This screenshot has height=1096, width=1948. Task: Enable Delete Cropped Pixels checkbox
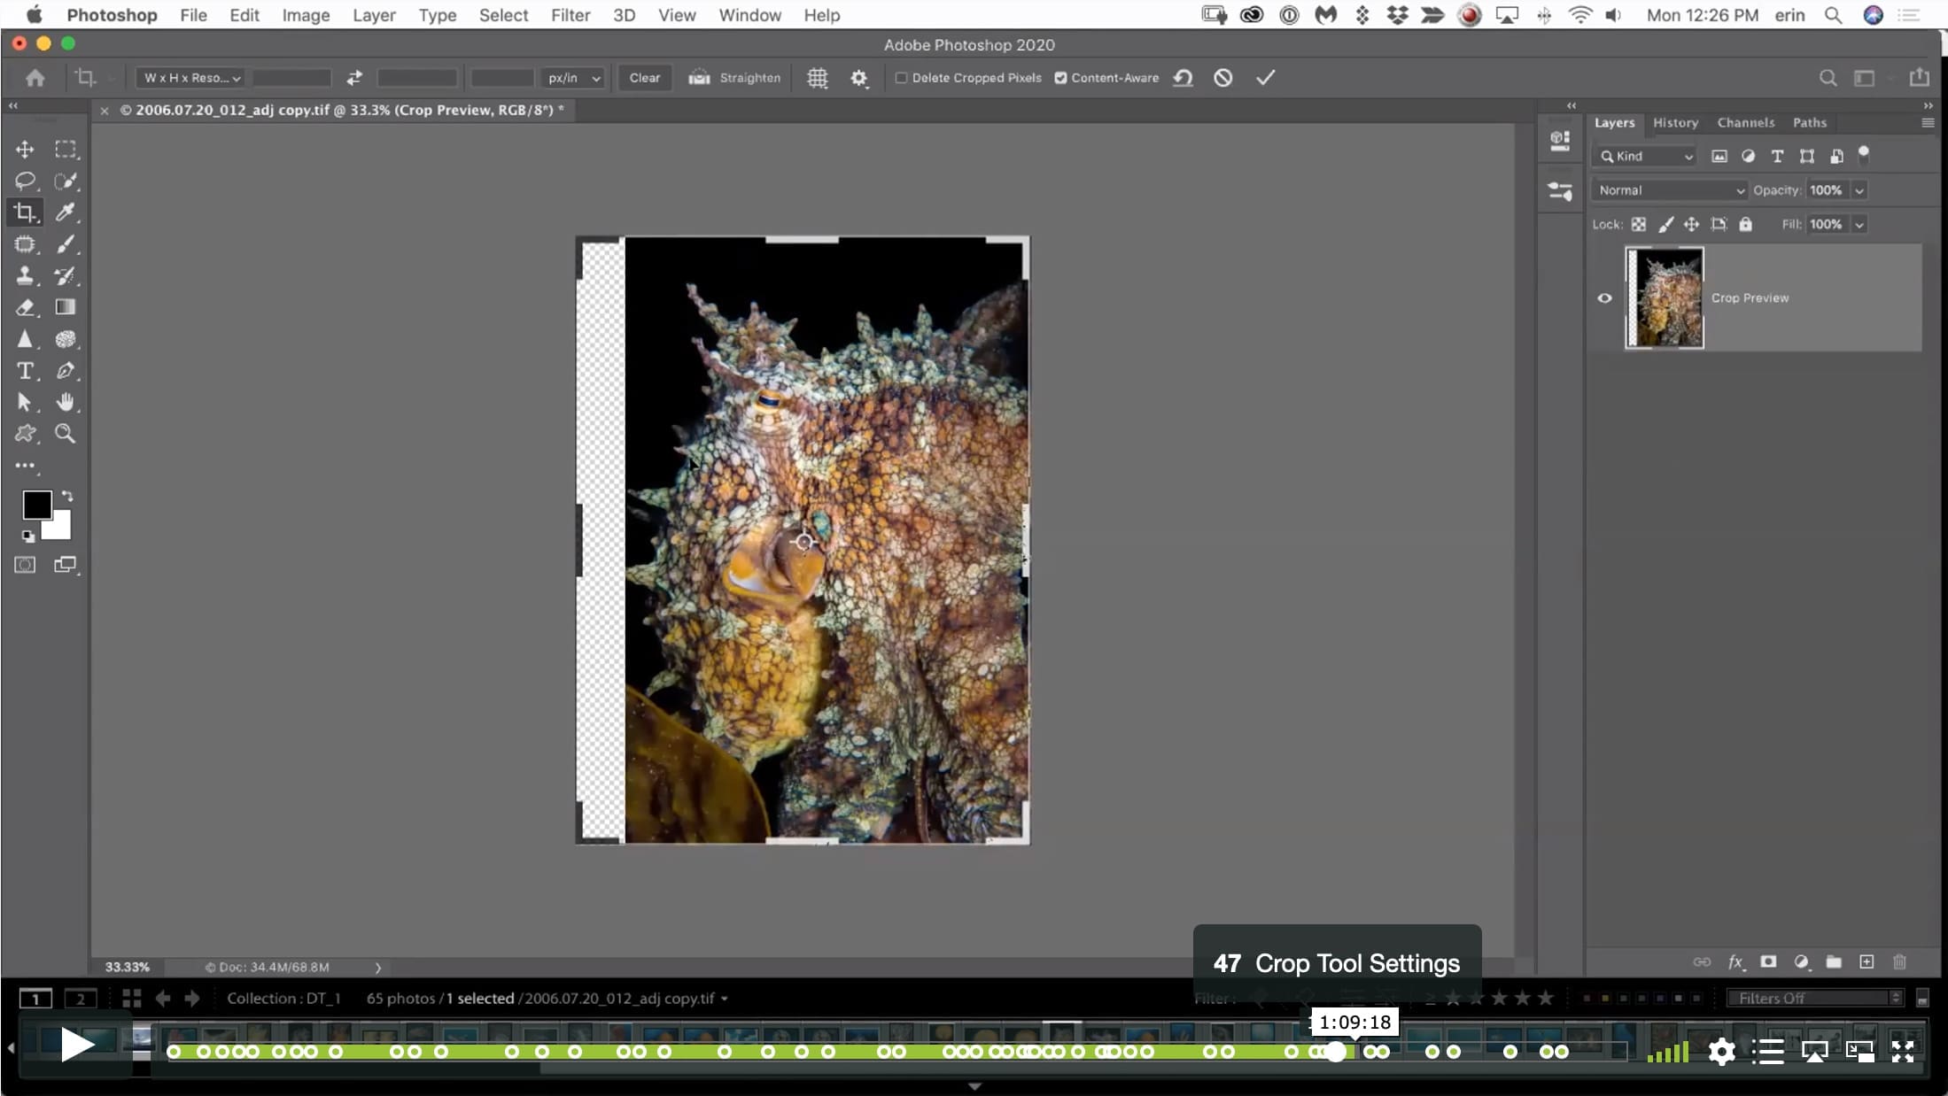902,78
